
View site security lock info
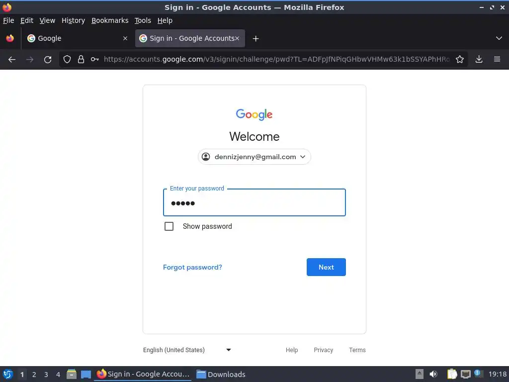click(x=81, y=59)
